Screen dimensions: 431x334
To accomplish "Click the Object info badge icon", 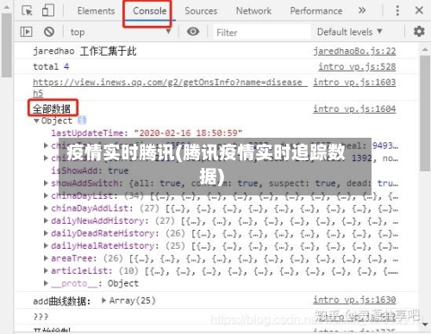I will click(82, 121).
